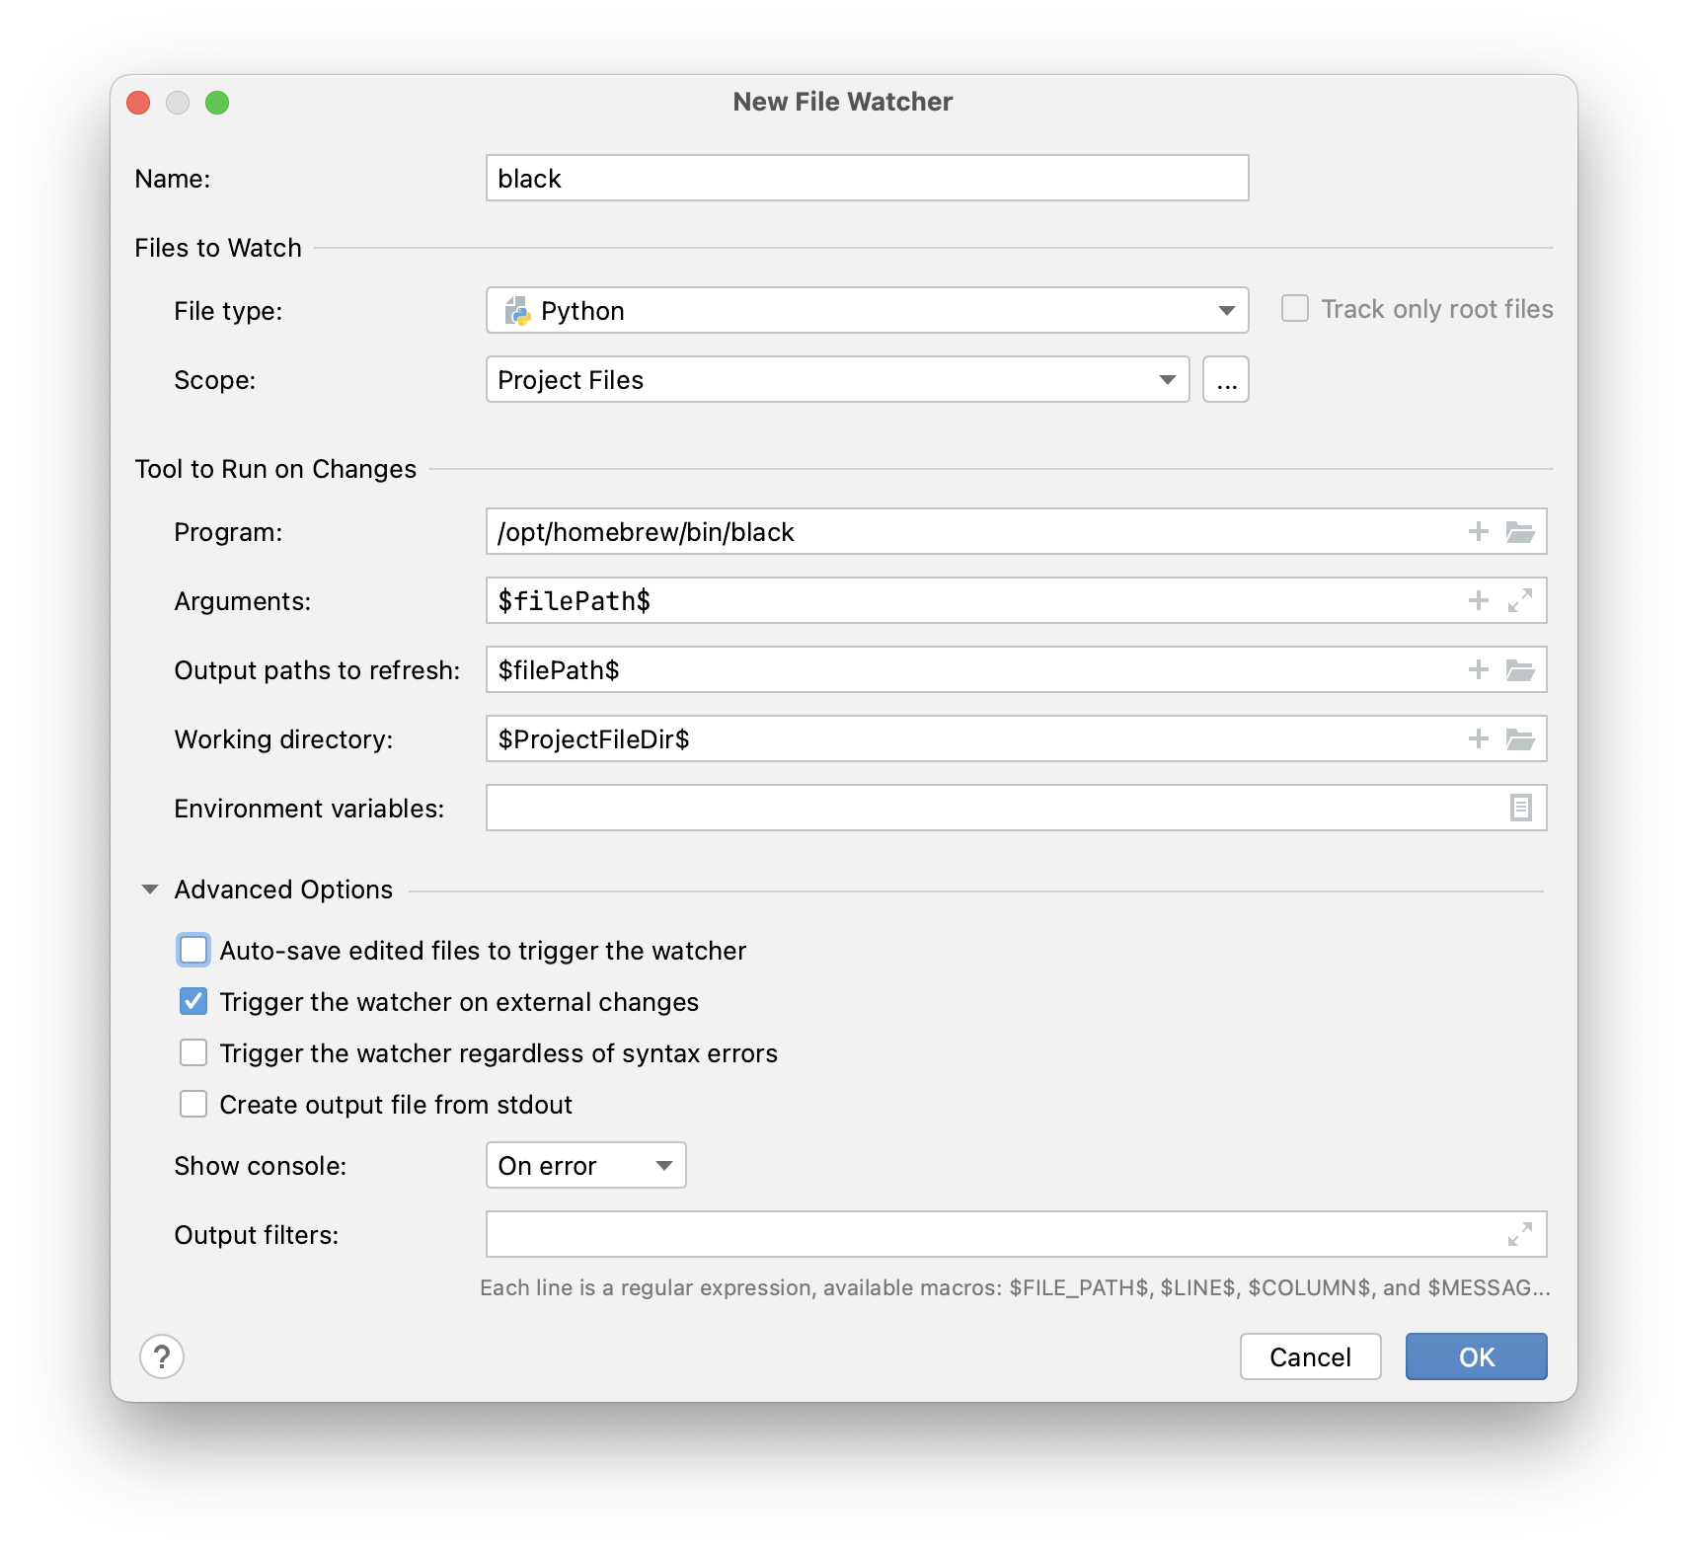
Task: Open the help question mark button
Action: point(162,1356)
